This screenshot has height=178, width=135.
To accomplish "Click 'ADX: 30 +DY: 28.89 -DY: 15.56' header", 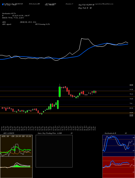I will pos(16,136).
